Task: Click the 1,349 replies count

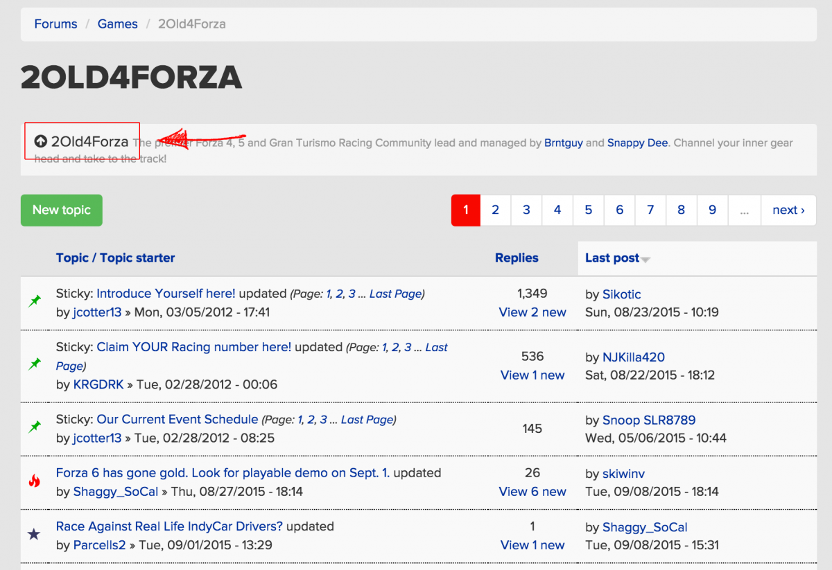Action: pos(532,294)
